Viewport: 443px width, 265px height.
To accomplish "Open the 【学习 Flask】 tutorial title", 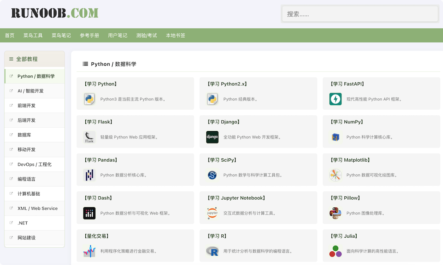I will click(x=98, y=122).
